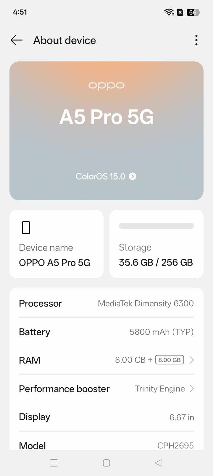Select the Battery 5800 mAh row
This screenshot has height=476, width=213.
tap(106, 332)
